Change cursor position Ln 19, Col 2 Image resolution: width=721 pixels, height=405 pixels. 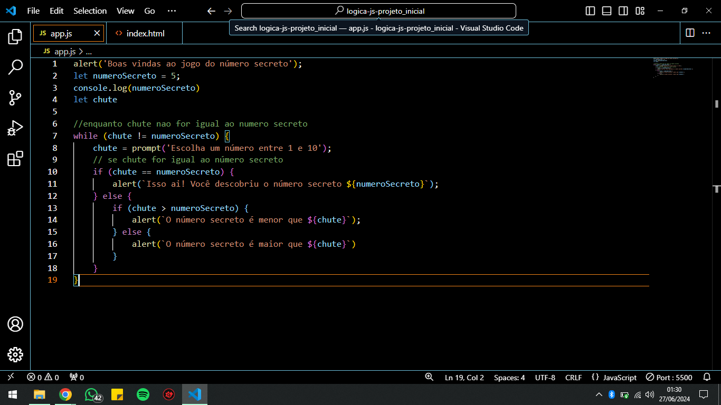(x=464, y=378)
